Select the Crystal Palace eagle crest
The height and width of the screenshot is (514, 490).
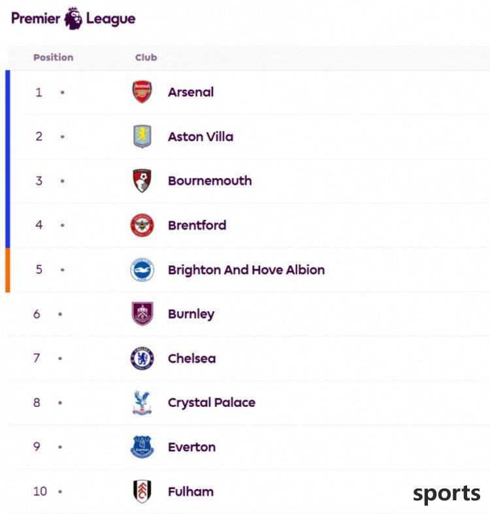pyautogui.click(x=142, y=402)
